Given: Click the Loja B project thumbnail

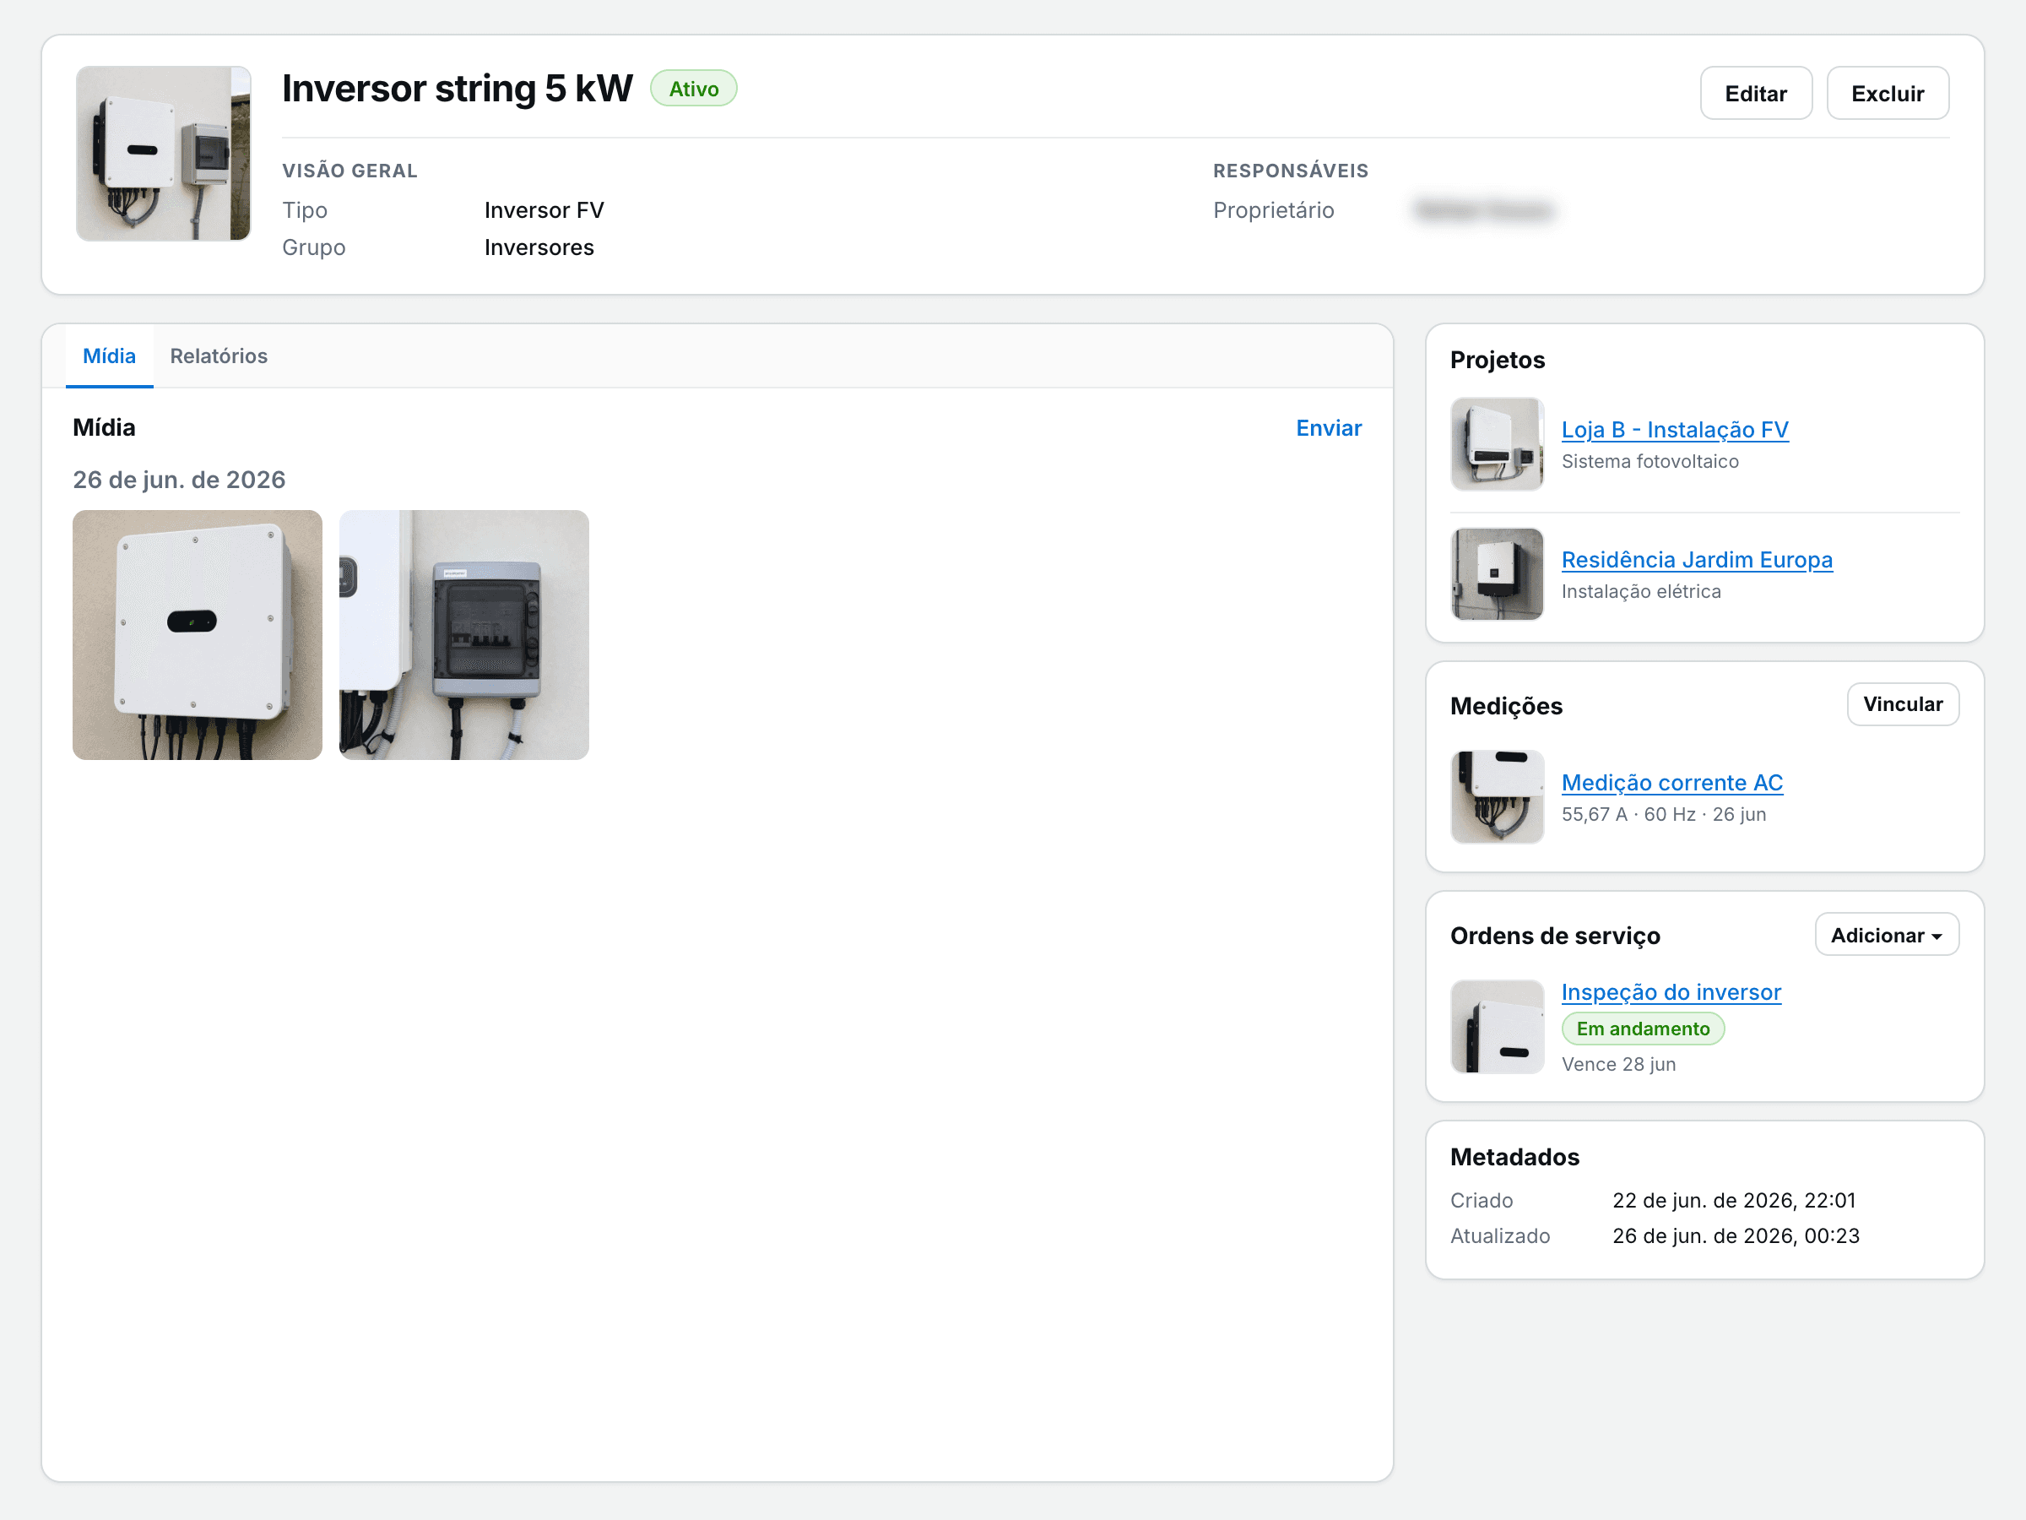Looking at the screenshot, I should click(x=1497, y=444).
